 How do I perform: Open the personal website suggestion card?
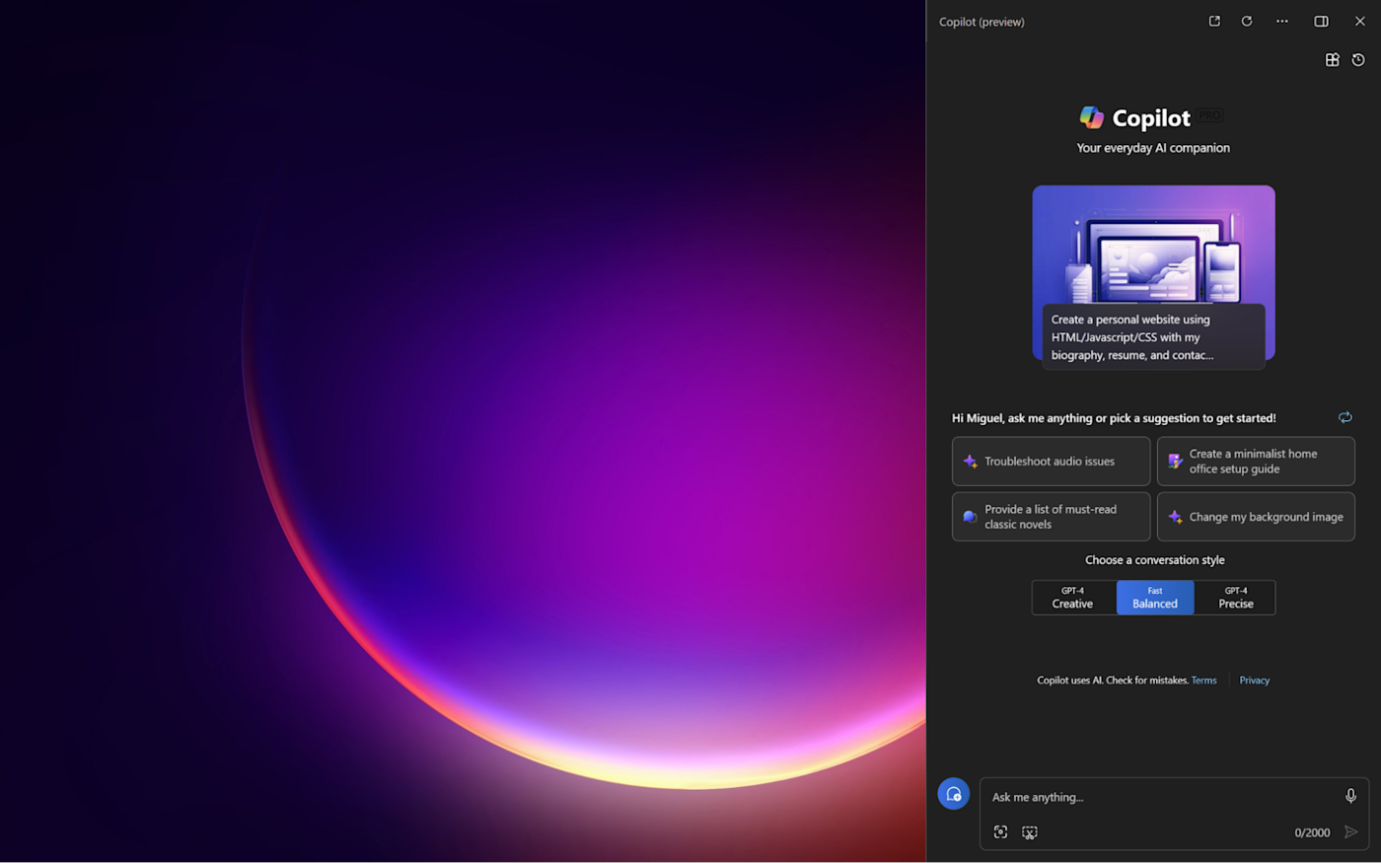point(1153,277)
